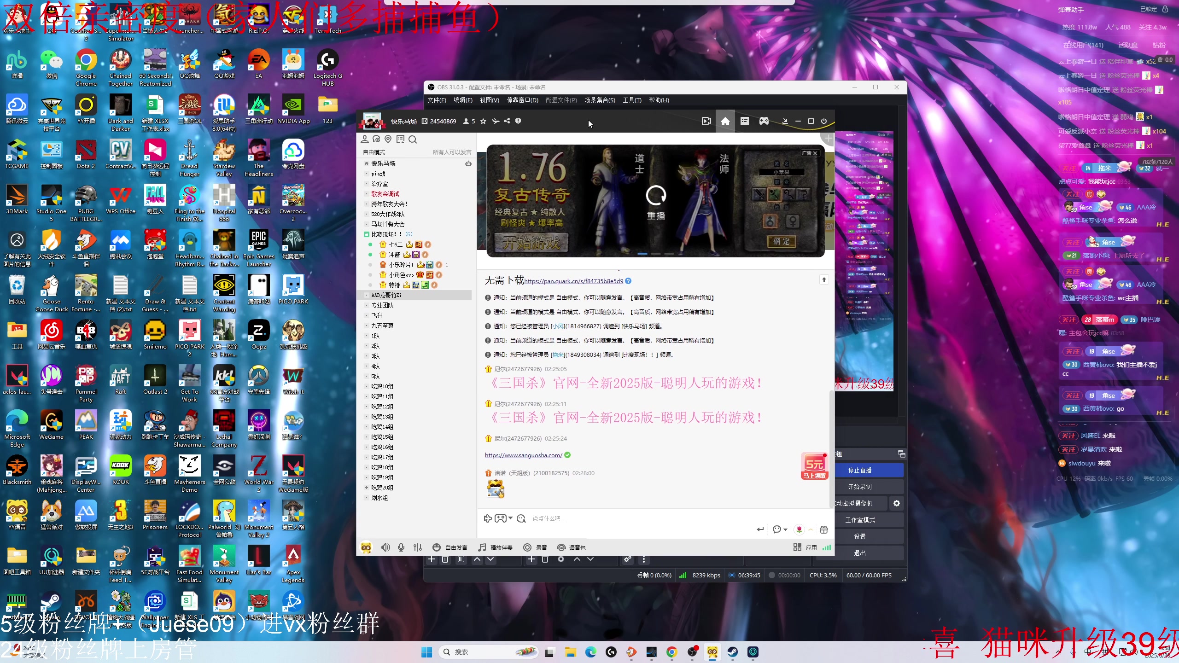
Task: Go to the YY channel home icon
Action: click(725, 121)
